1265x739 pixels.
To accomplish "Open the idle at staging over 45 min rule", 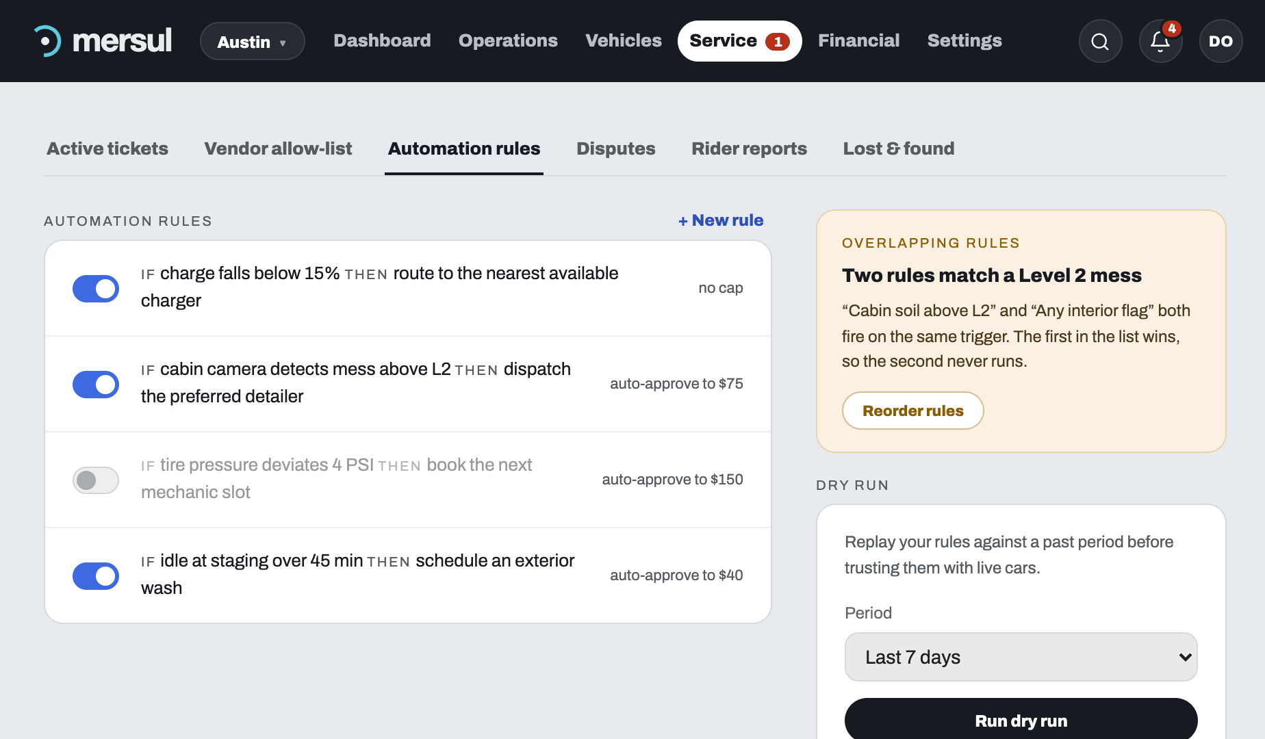I will (x=408, y=575).
